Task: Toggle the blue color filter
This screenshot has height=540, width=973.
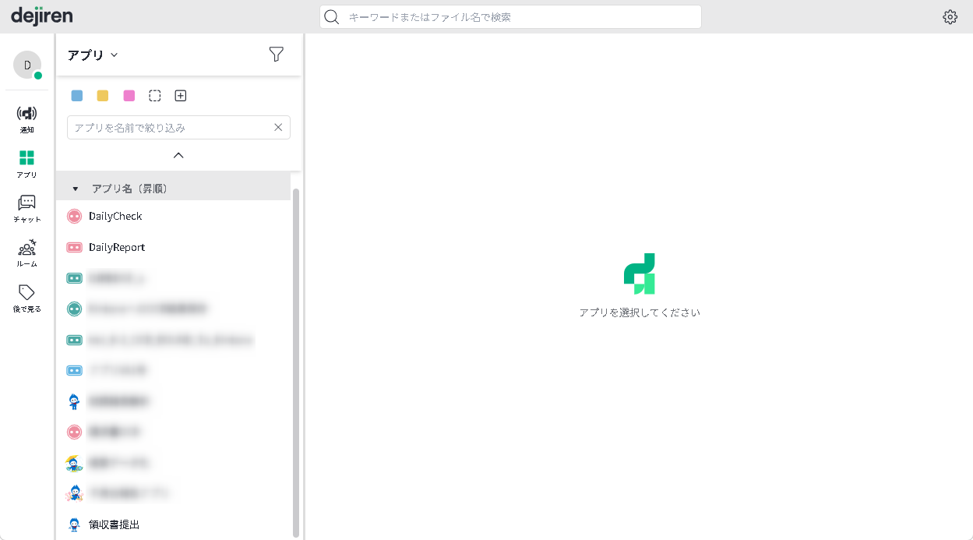Action: [x=77, y=96]
